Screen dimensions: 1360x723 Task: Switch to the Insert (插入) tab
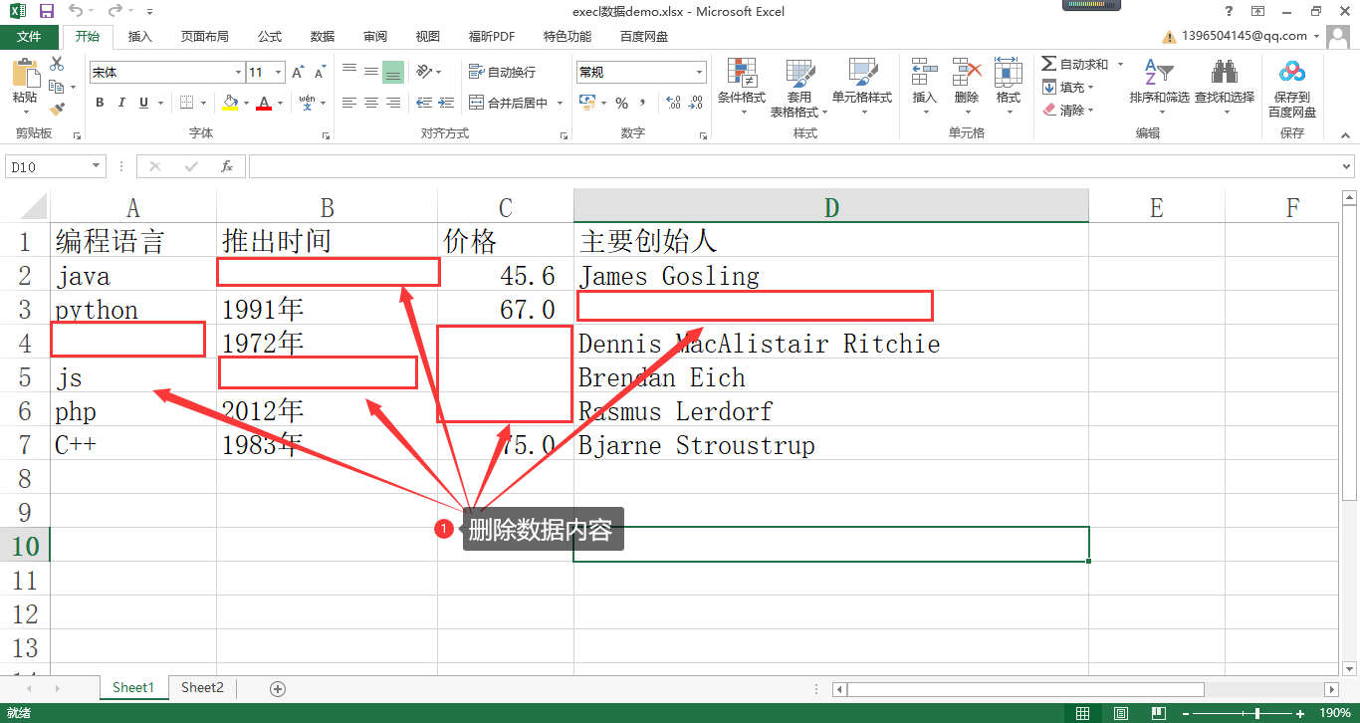pos(140,36)
